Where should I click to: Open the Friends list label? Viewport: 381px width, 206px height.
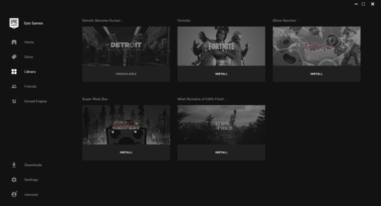[30, 86]
